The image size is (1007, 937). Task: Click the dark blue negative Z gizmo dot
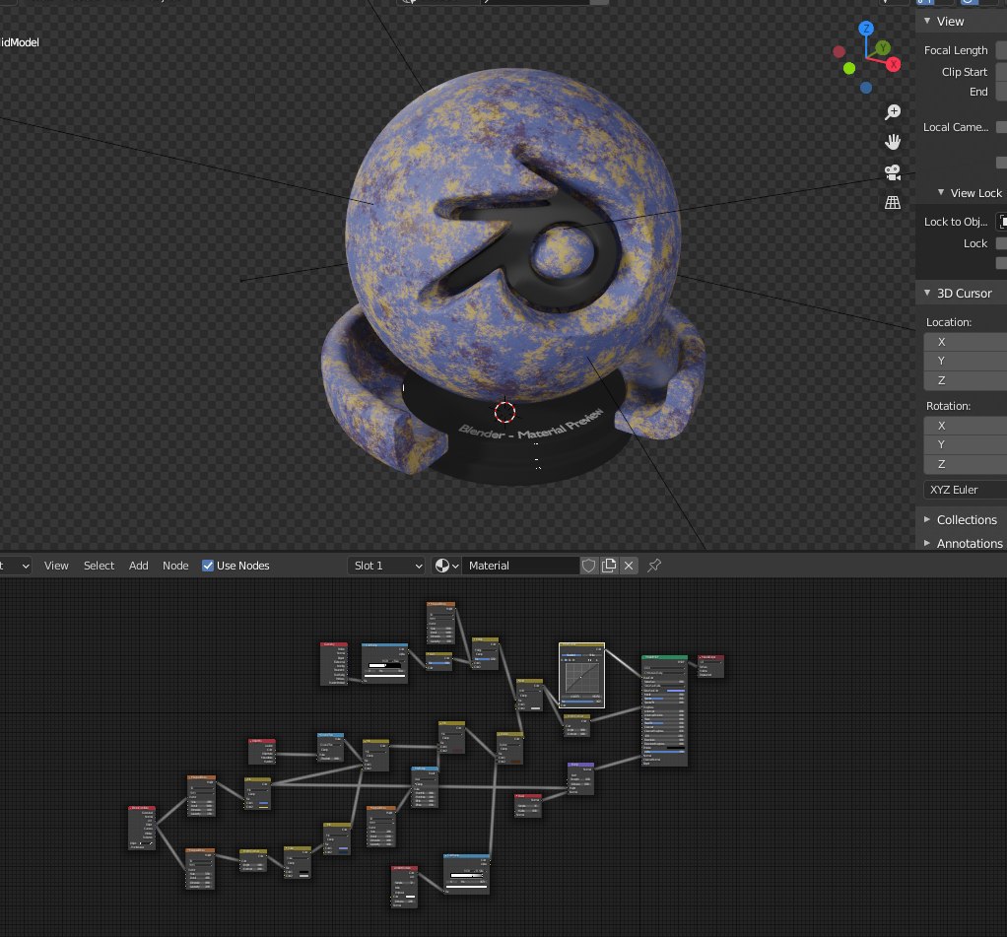click(x=866, y=88)
